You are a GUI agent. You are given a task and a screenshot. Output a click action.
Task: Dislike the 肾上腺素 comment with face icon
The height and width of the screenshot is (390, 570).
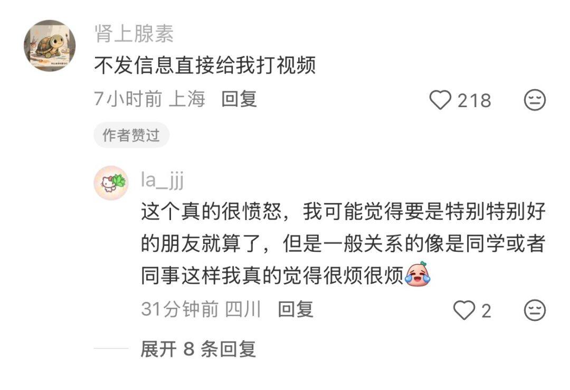click(535, 100)
